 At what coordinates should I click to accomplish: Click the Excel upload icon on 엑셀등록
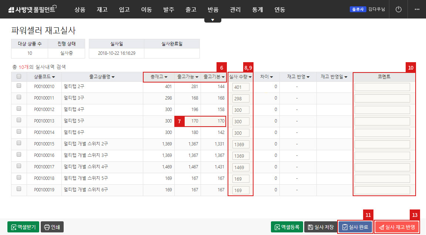(277, 227)
